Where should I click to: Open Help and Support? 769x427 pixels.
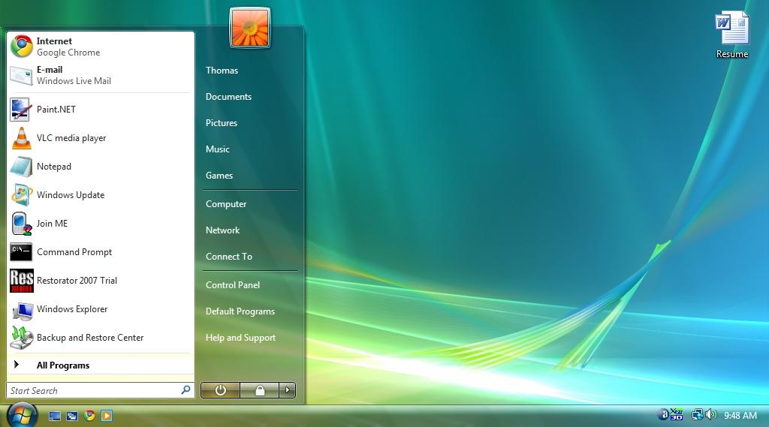[240, 338]
